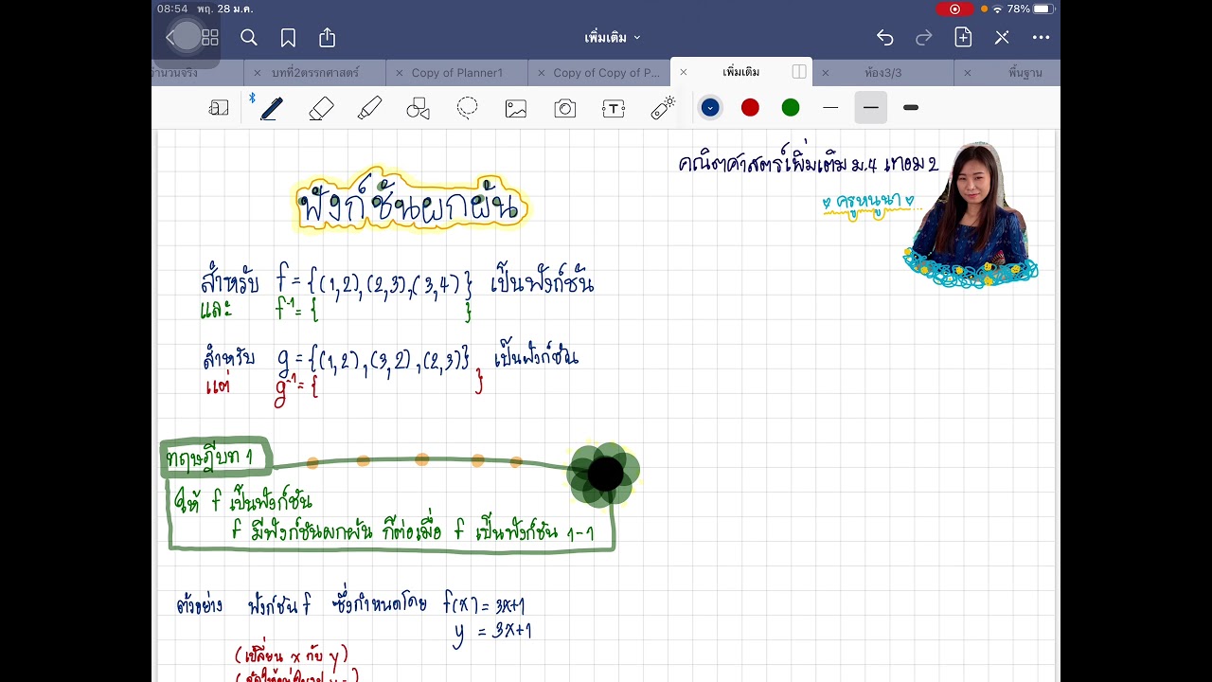Choose the red pen color
This screenshot has width=1212, height=682.
click(750, 108)
